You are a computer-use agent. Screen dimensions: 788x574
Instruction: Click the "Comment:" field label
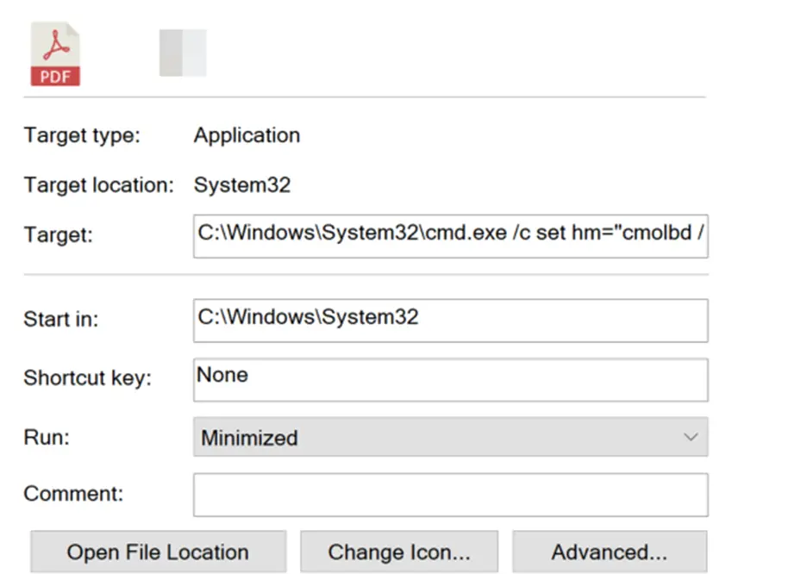(73, 494)
